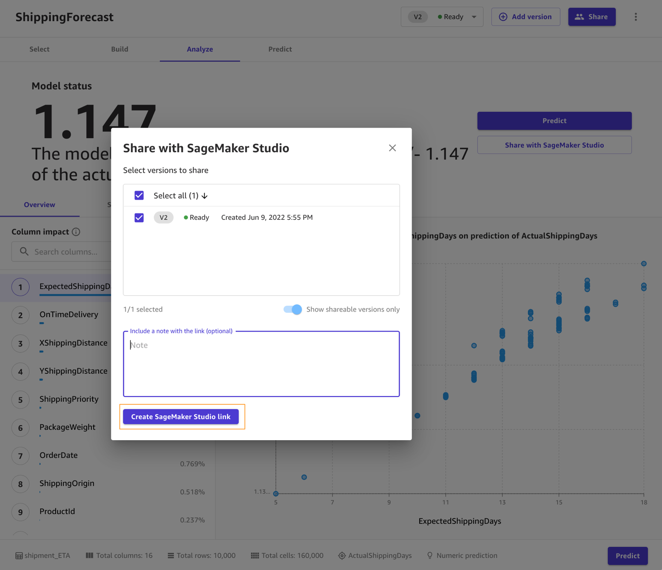
Task: Click the Predict button in the bottom bar
Action: coord(628,556)
